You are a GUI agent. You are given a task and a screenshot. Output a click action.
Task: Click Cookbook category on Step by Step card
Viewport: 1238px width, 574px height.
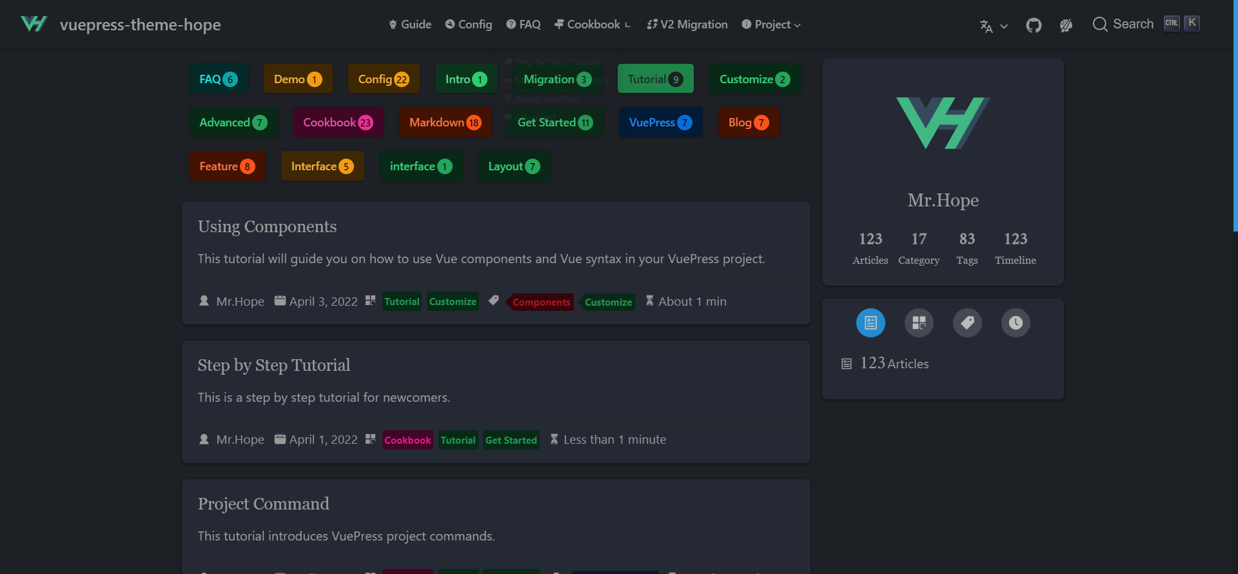[x=408, y=440]
